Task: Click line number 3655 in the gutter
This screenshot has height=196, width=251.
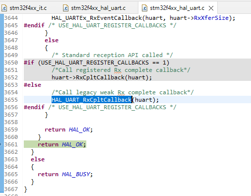Action: [x=11, y=100]
